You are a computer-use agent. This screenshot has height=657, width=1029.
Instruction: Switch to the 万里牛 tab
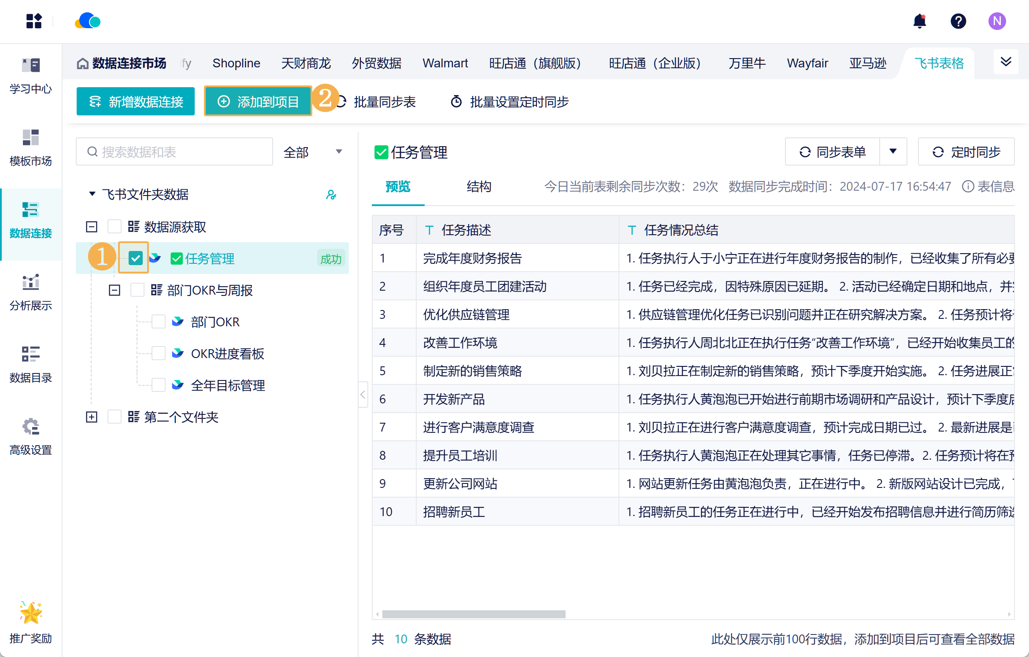point(747,63)
